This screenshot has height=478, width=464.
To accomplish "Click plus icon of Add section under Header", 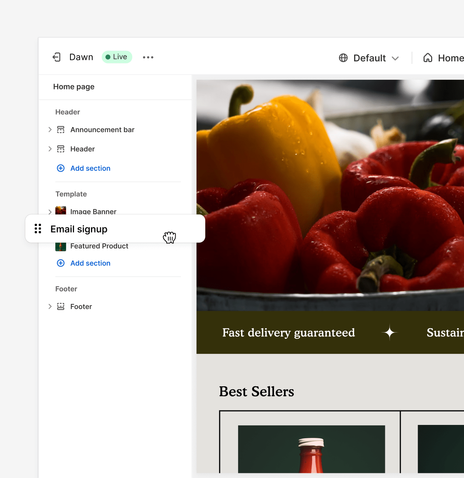I will (61, 168).
